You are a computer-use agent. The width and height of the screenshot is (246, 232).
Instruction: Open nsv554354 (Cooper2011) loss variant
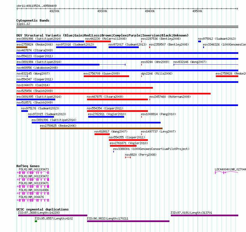coord(117,111)
